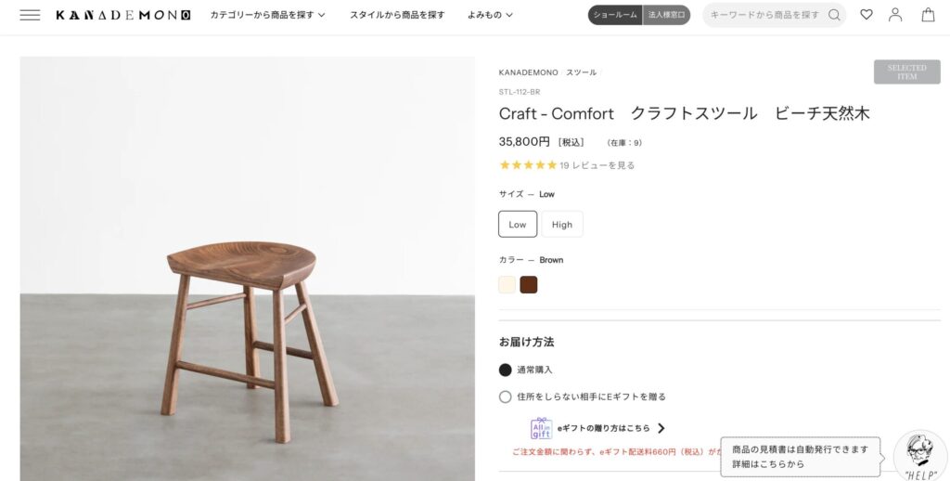Select the Brown color swatch

pos(529,285)
